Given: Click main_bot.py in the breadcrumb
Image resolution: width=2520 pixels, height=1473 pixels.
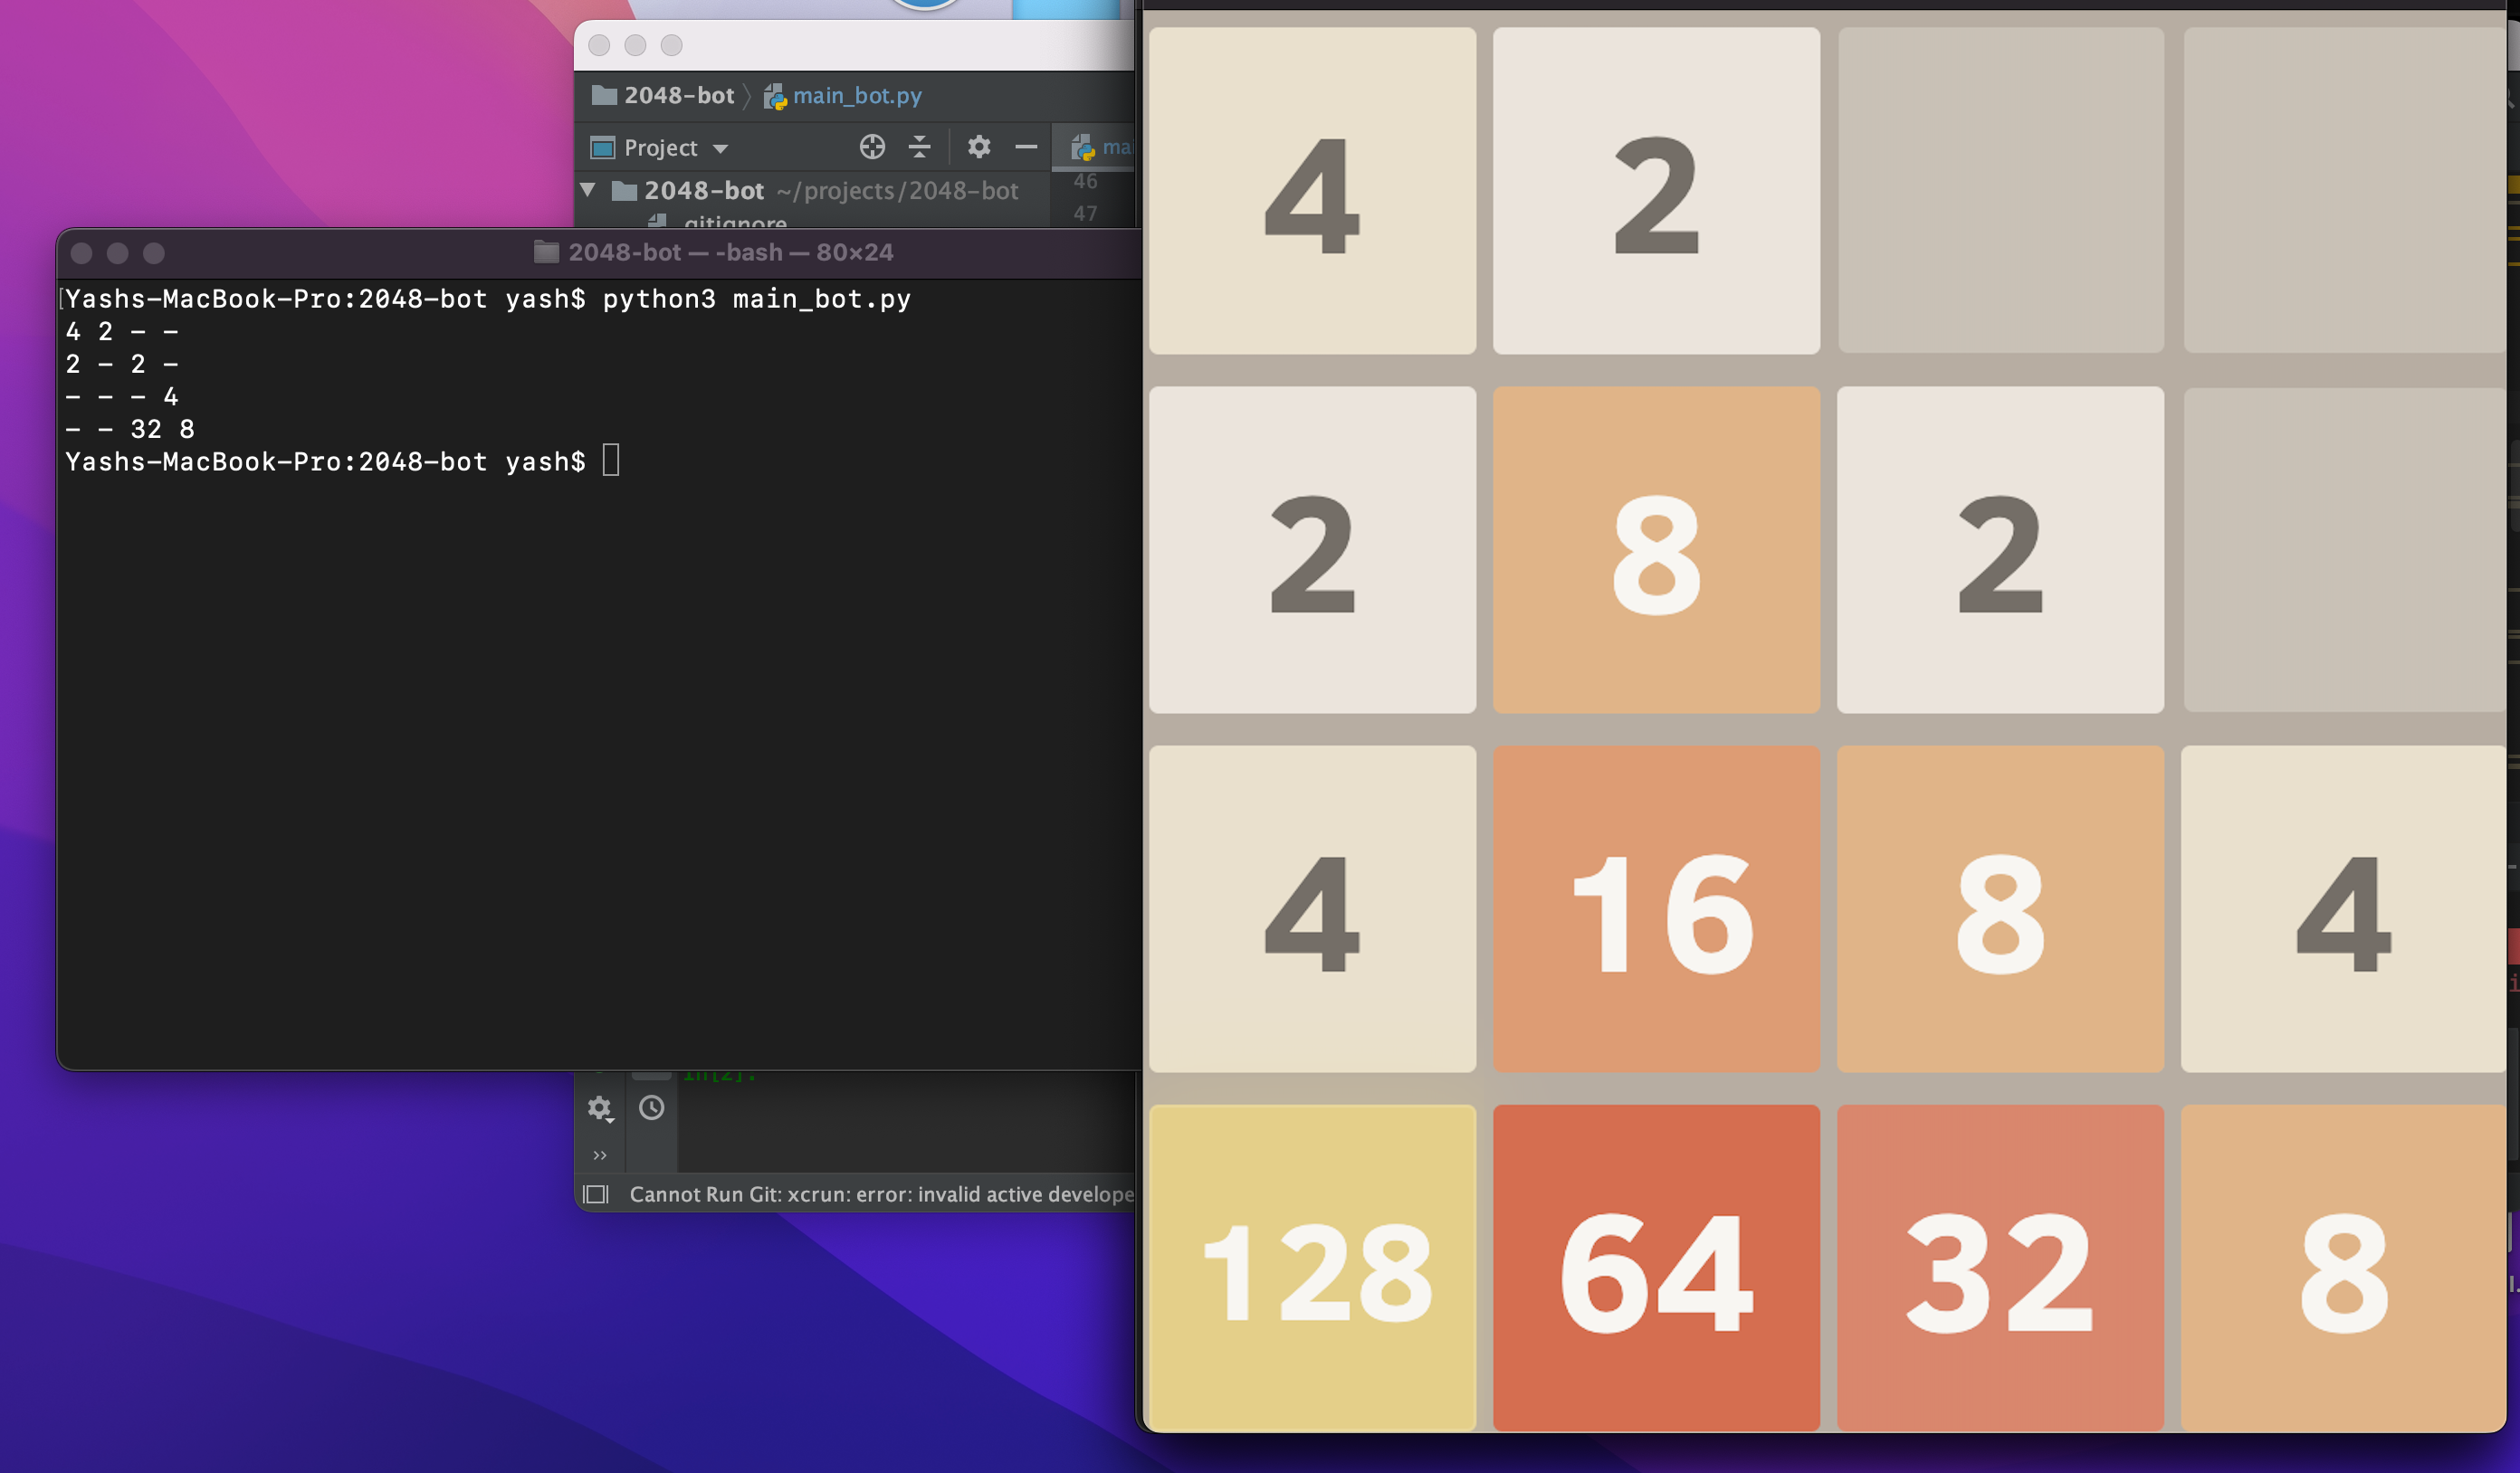Looking at the screenshot, I should 857,96.
